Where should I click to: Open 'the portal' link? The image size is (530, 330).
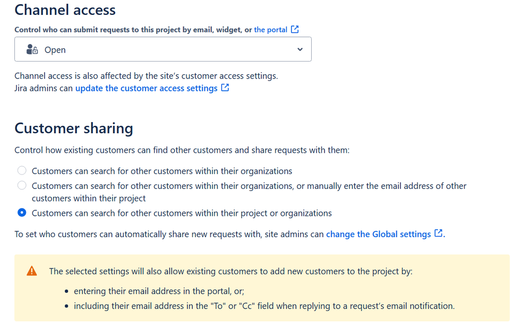pyautogui.click(x=270, y=30)
